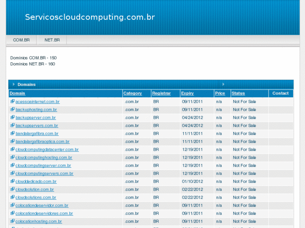Open the bandalargafibraoptica.com.br link

click(x=42, y=141)
